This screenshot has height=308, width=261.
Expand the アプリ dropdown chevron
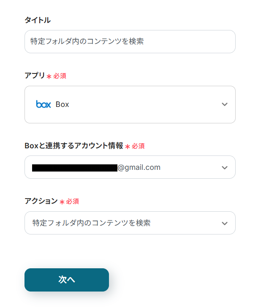[x=225, y=104]
